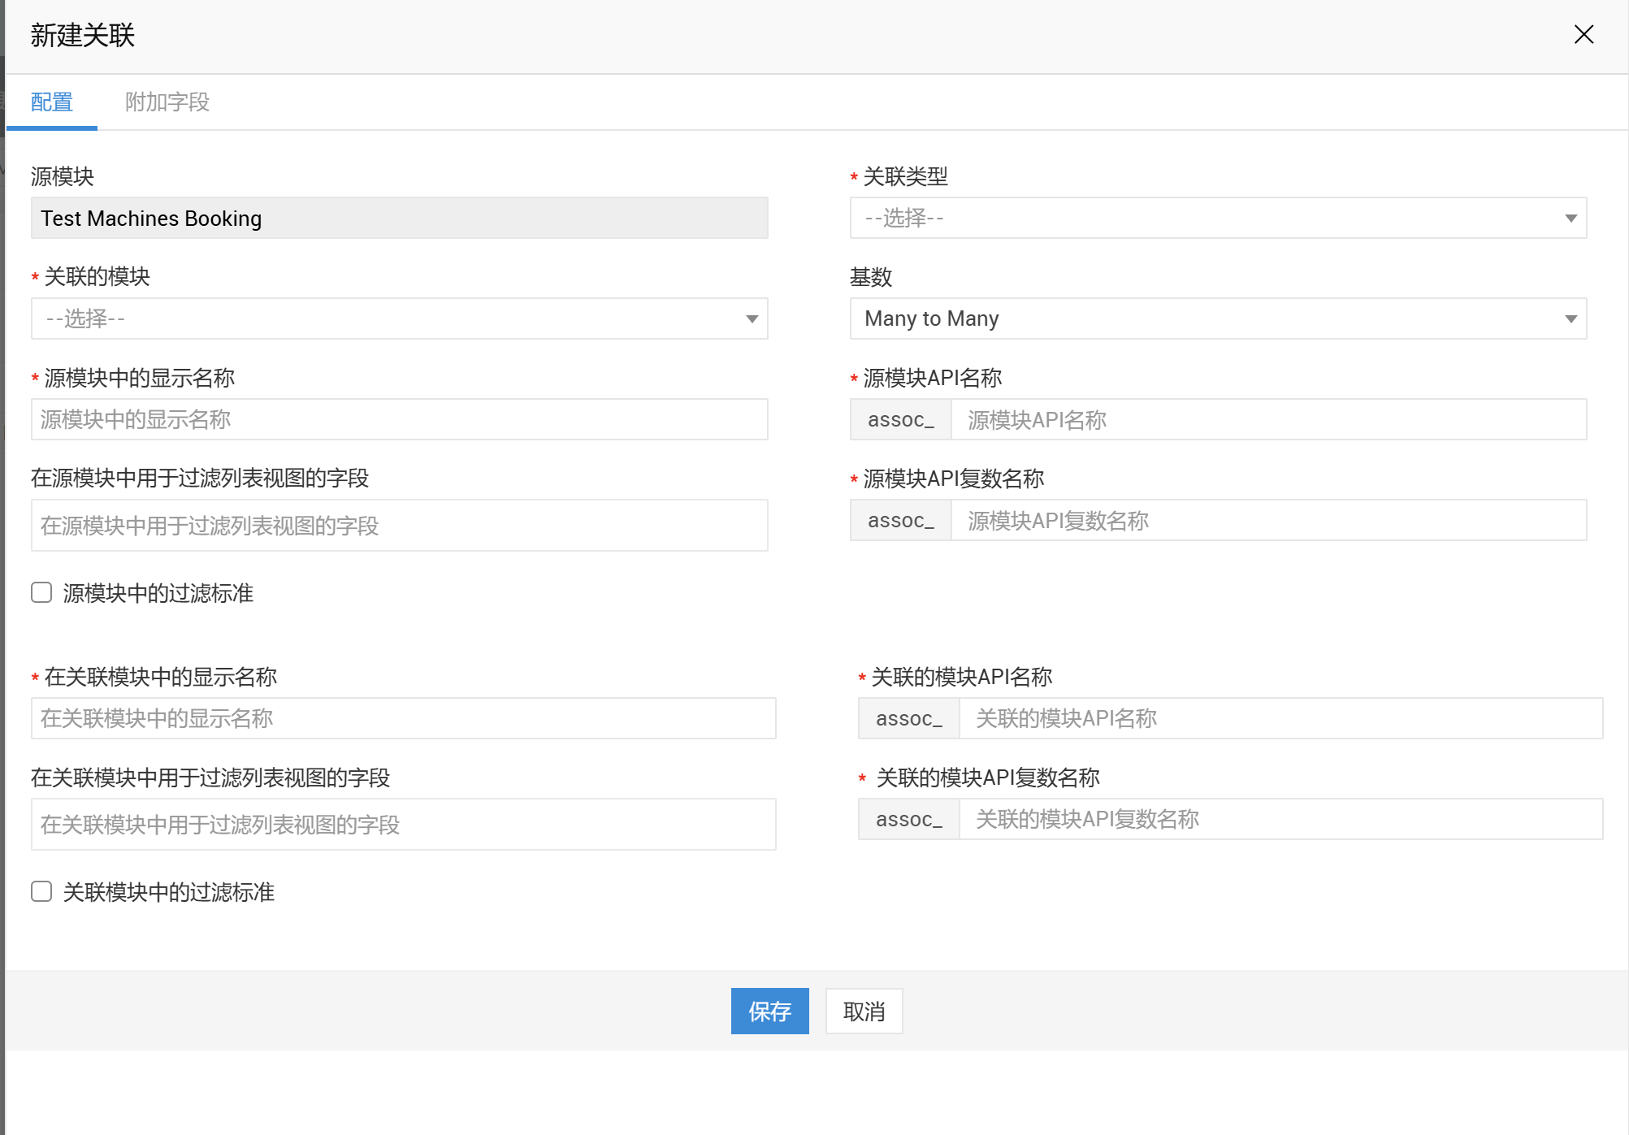This screenshot has height=1135, width=1629.
Task: Click the 保存 button
Action: 769,1011
